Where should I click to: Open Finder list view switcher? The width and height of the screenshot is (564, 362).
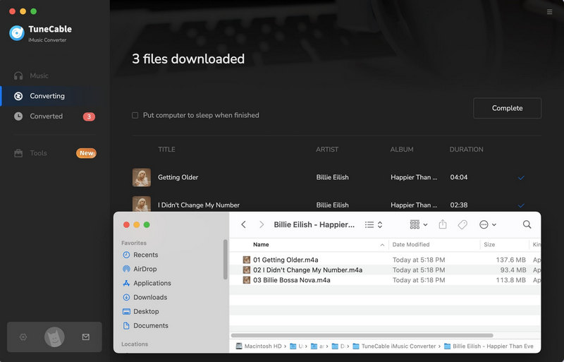click(x=374, y=225)
